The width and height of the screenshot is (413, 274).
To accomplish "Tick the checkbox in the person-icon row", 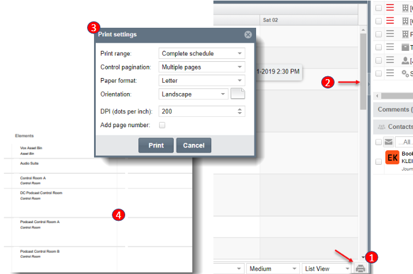I will [x=378, y=61].
